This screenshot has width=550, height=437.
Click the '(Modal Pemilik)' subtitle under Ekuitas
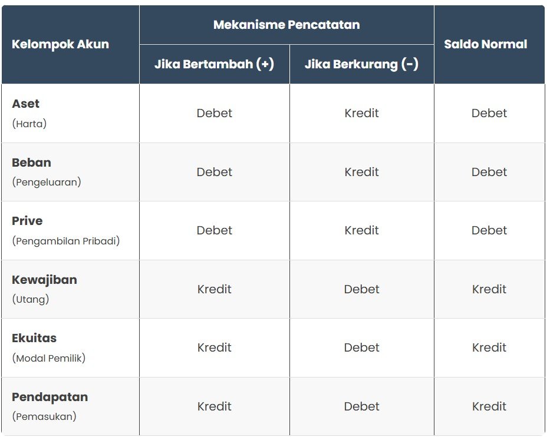(48, 358)
